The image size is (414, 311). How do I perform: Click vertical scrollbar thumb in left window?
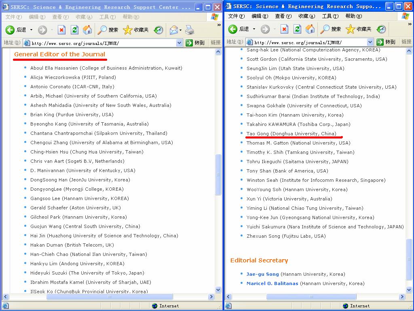click(218, 175)
